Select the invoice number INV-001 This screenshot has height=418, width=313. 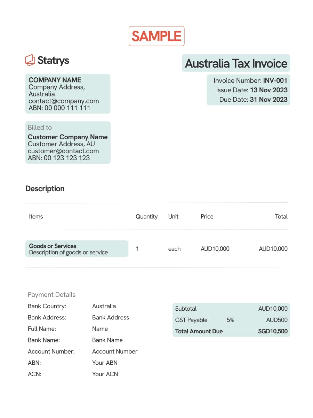coord(274,80)
